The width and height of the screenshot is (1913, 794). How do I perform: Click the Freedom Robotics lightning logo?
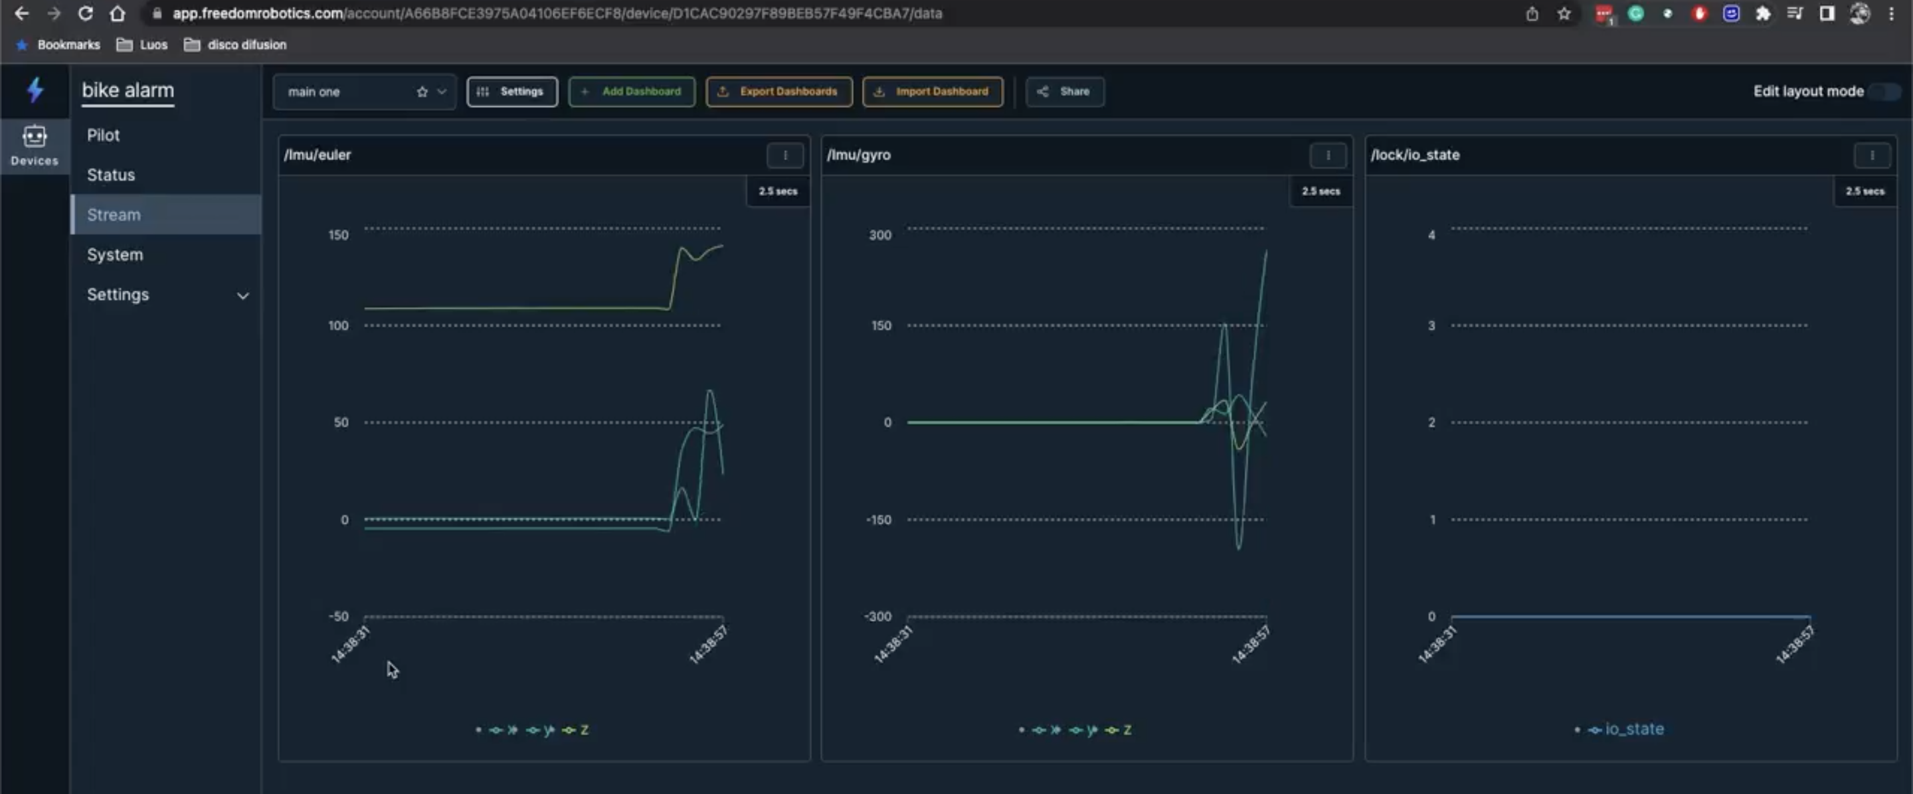coord(35,90)
